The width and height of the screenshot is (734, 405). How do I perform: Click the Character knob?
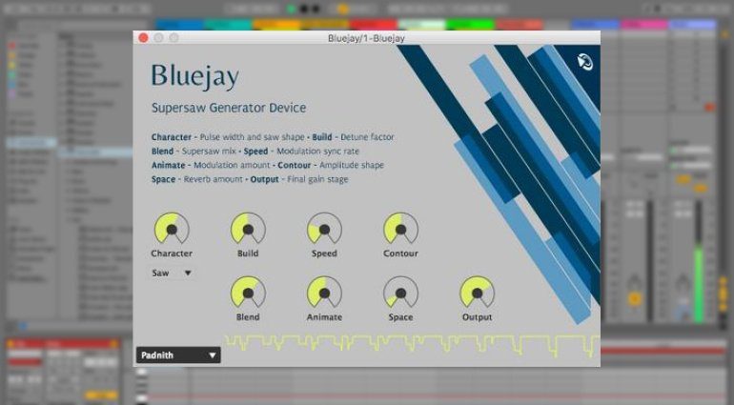pos(172,230)
